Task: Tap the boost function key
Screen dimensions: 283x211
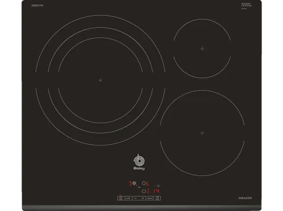Action: pos(150,198)
